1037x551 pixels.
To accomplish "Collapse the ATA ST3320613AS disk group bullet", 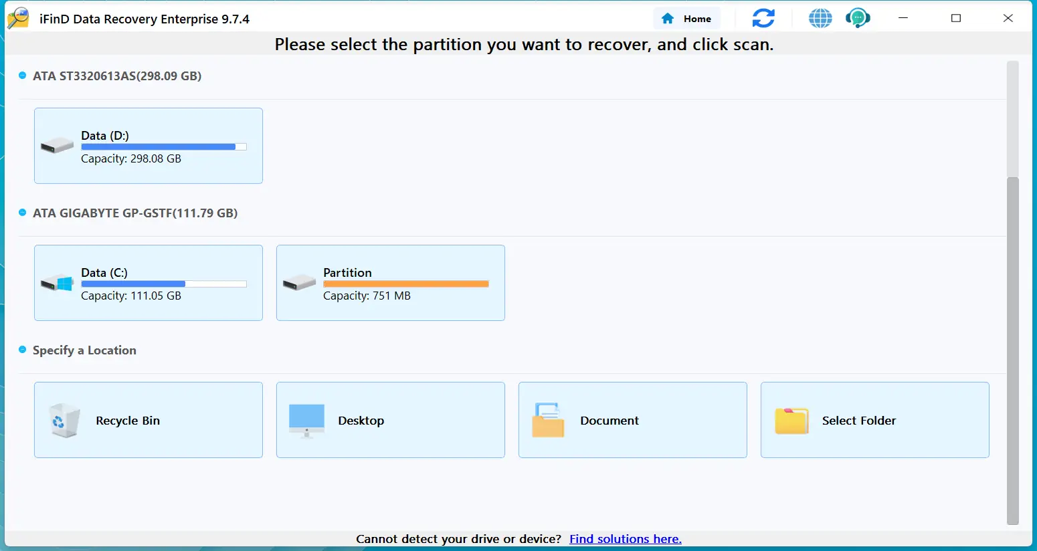I will (23, 76).
